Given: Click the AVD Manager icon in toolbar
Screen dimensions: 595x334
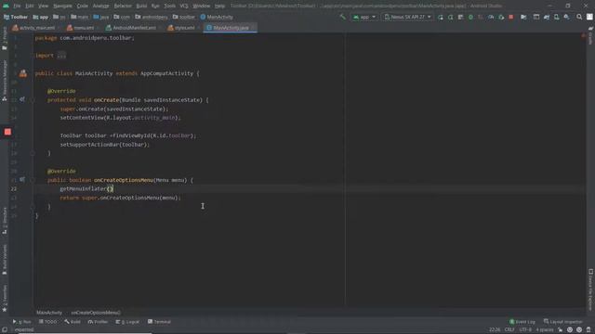Looking at the screenshot, I should click(556, 17).
